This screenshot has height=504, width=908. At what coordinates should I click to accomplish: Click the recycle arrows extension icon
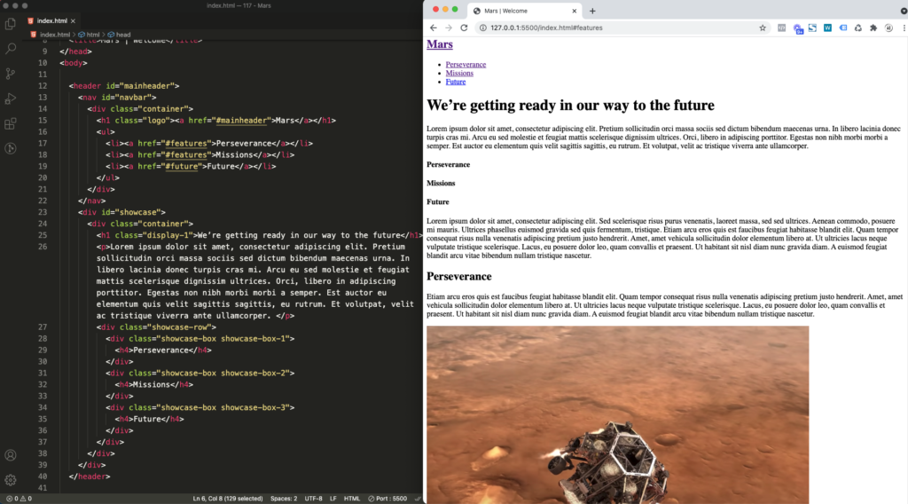[858, 28]
